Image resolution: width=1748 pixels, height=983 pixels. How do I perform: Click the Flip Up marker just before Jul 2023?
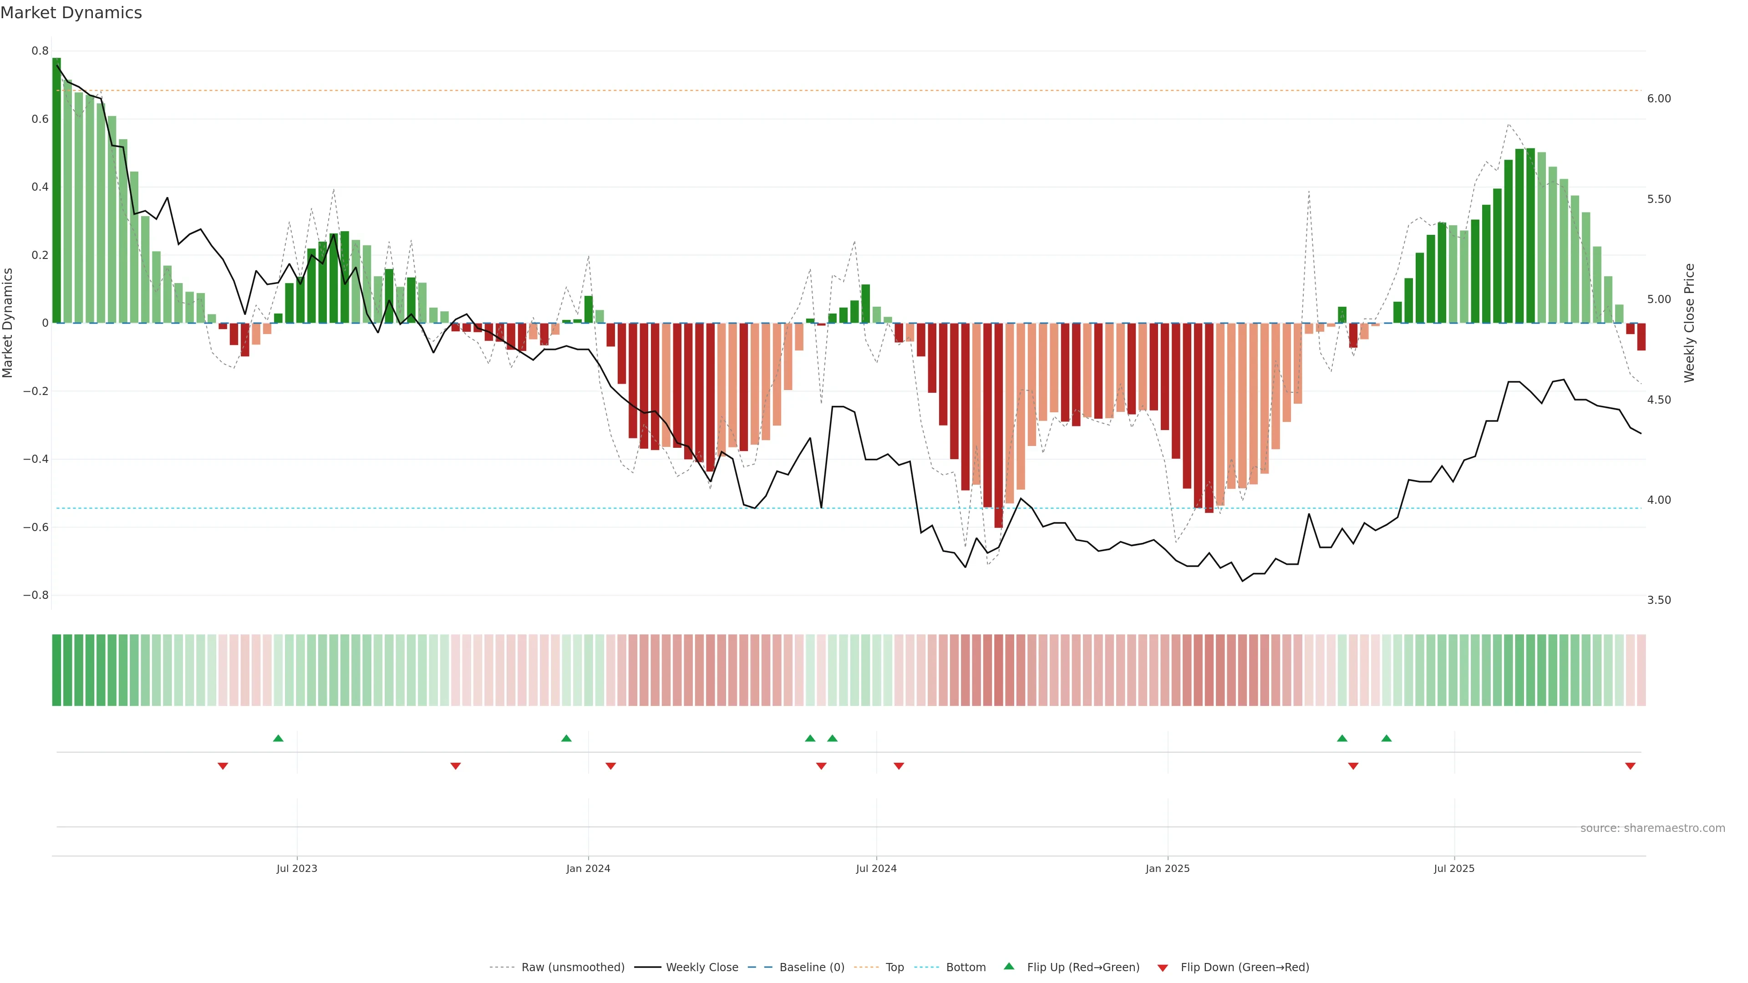[278, 738]
